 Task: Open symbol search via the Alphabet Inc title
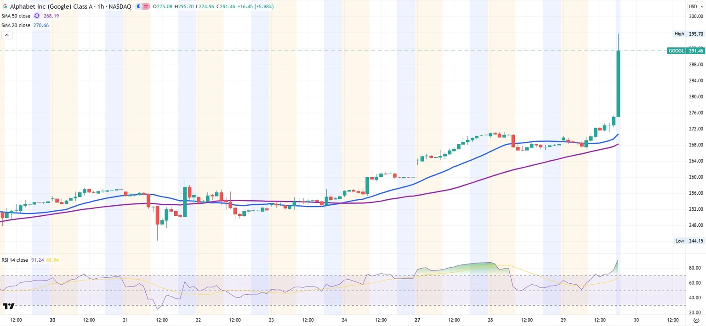pos(51,6)
